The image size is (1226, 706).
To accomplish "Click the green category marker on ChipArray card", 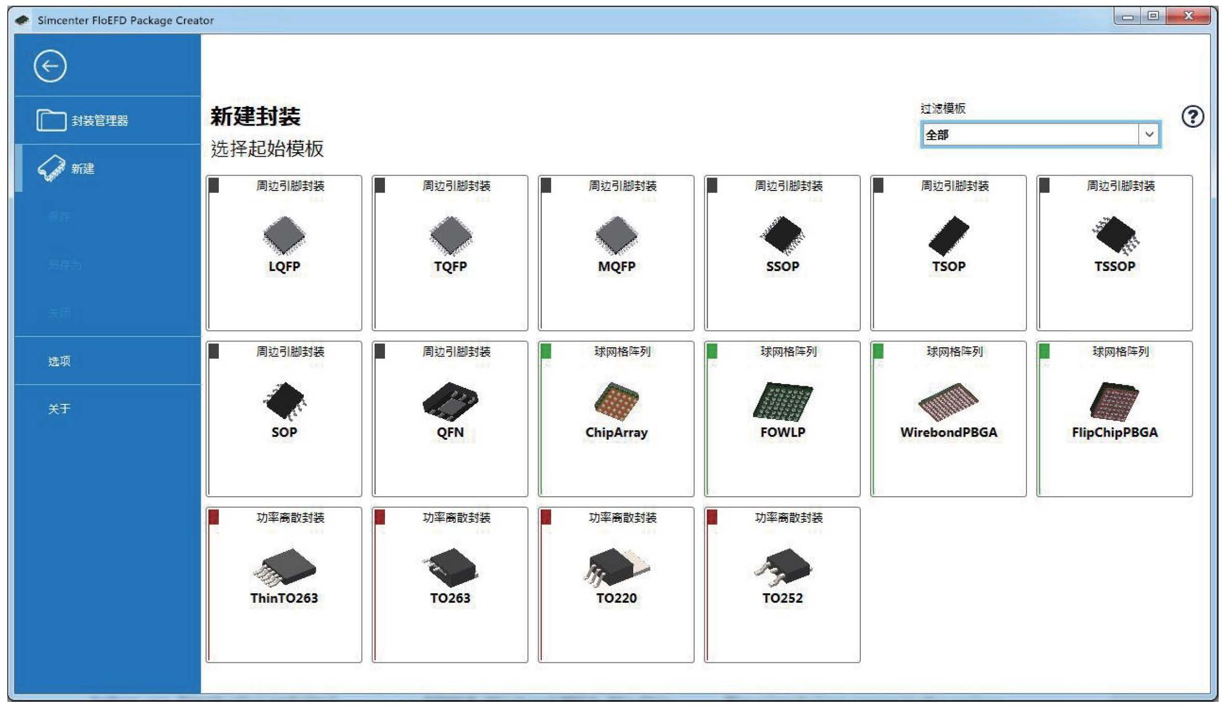I will pyautogui.click(x=545, y=351).
